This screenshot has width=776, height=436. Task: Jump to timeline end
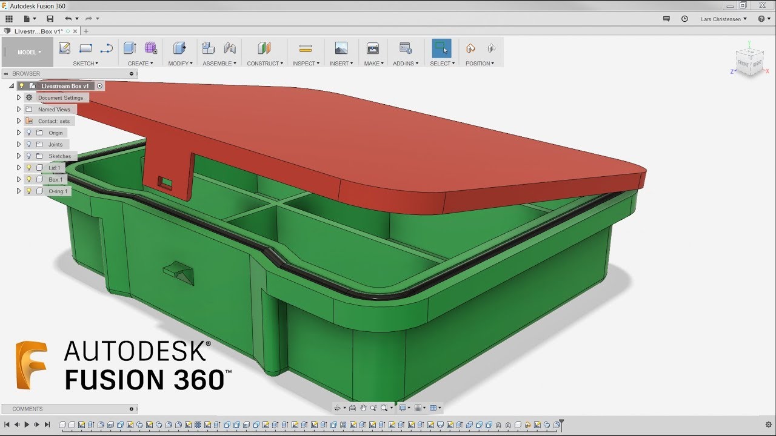pyautogui.click(x=47, y=424)
